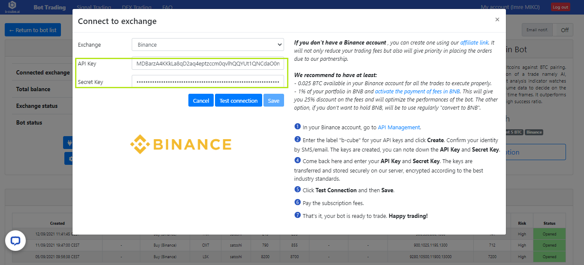Click the Bot status label

(29, 122)
